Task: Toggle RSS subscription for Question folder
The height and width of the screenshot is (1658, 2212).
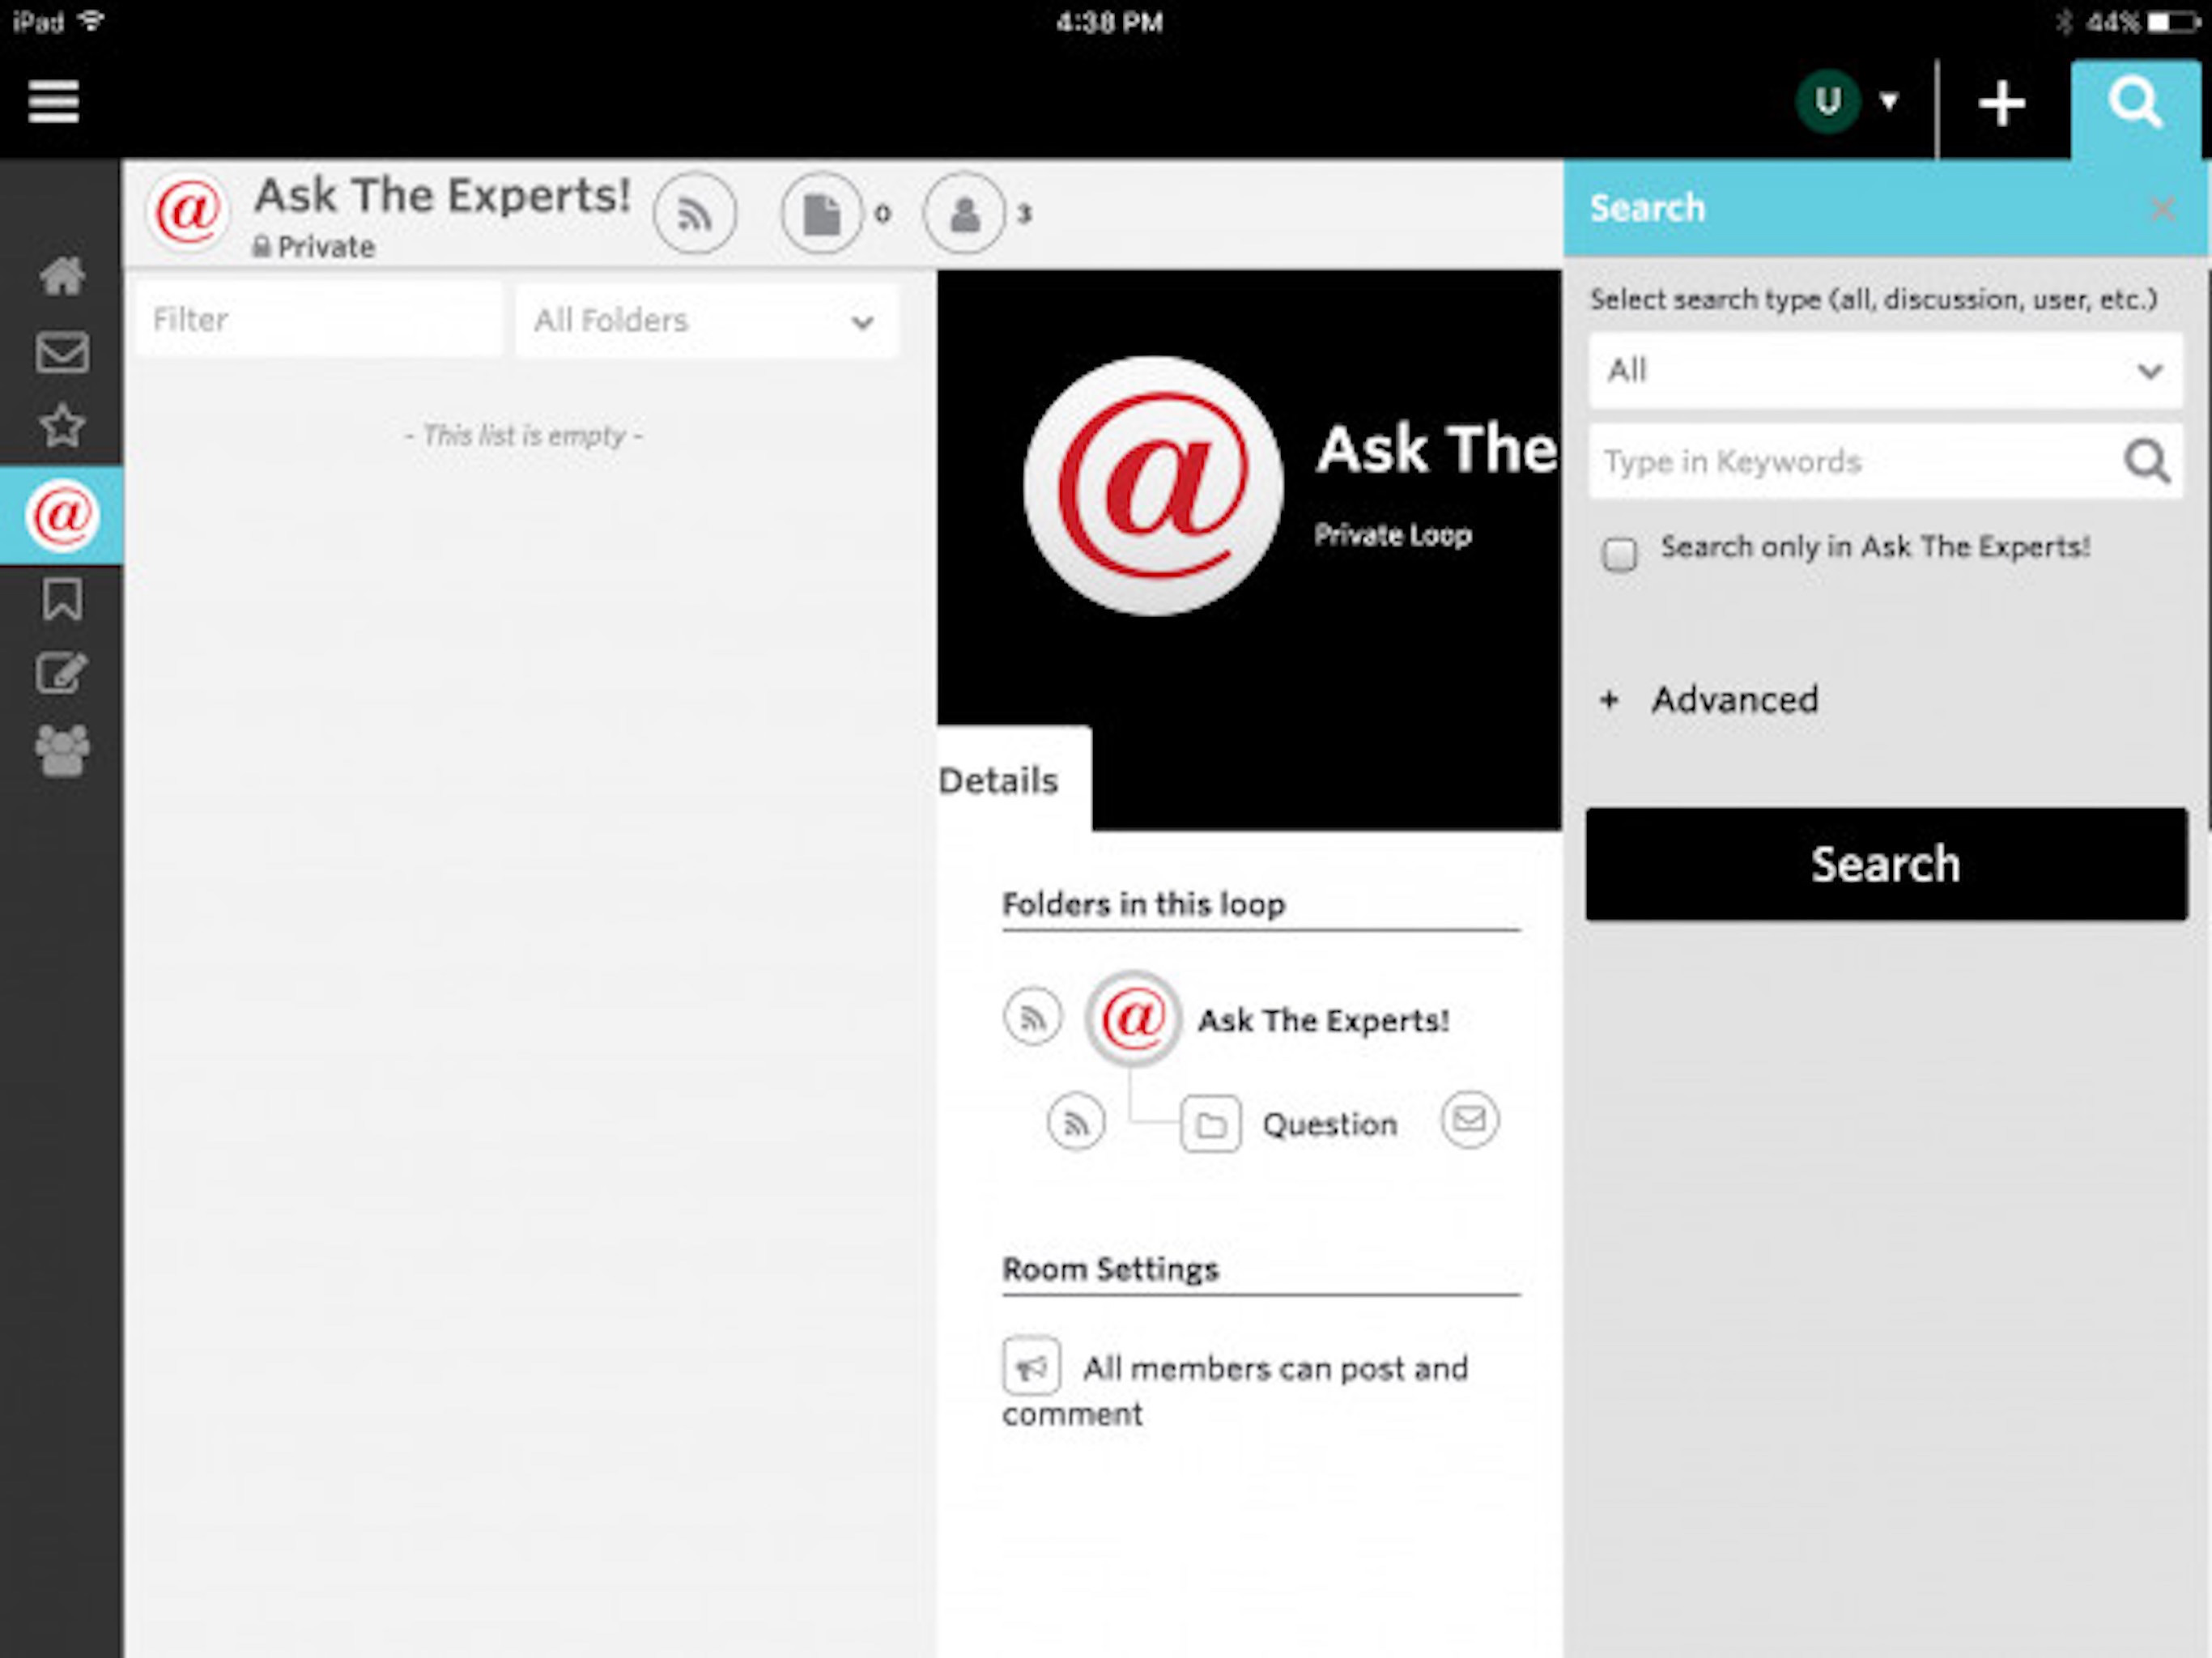Action: (1076, 1123)
